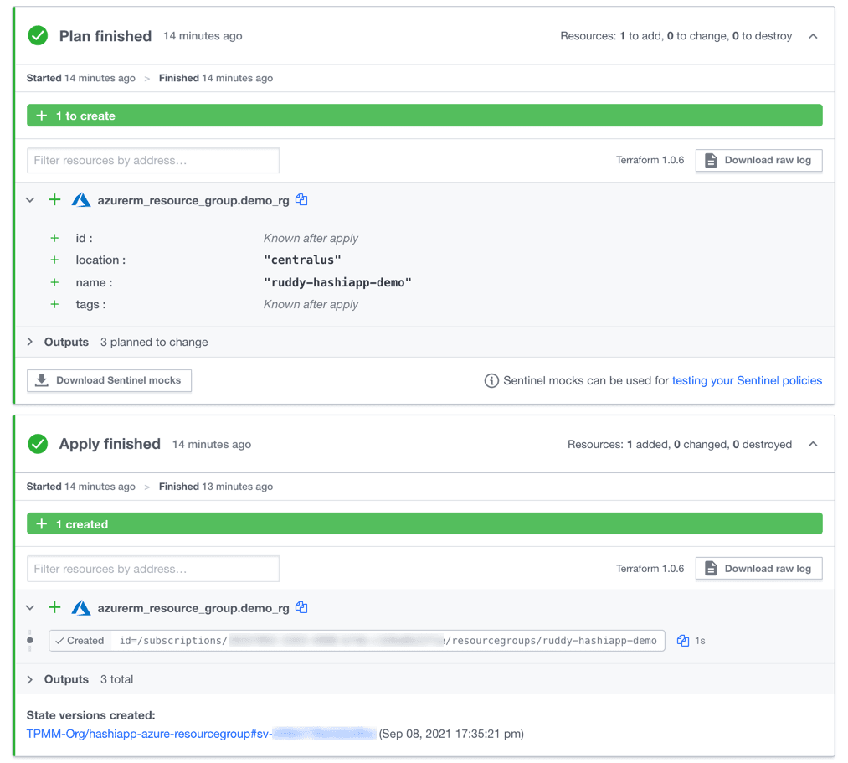Click the Sentinel mocks info icon
848x763 pixels.
pyautogui.click(x=491, y=381)
